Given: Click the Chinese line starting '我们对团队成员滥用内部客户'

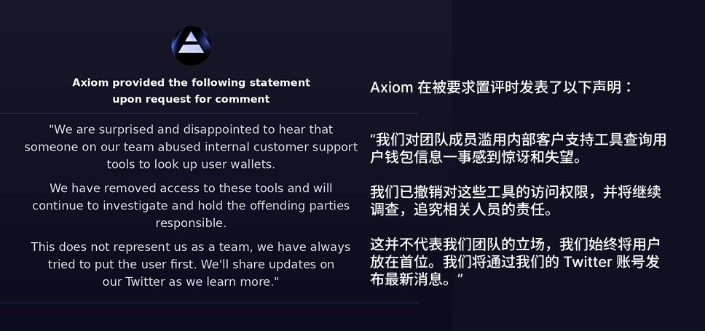Looking at the screenshot, I should pos(519,140).
